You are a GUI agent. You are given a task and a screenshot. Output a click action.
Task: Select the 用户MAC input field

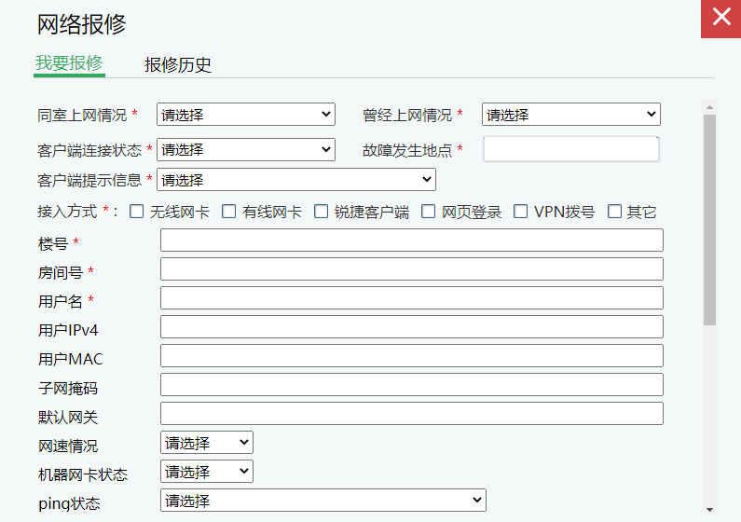[x=412, y=356]
